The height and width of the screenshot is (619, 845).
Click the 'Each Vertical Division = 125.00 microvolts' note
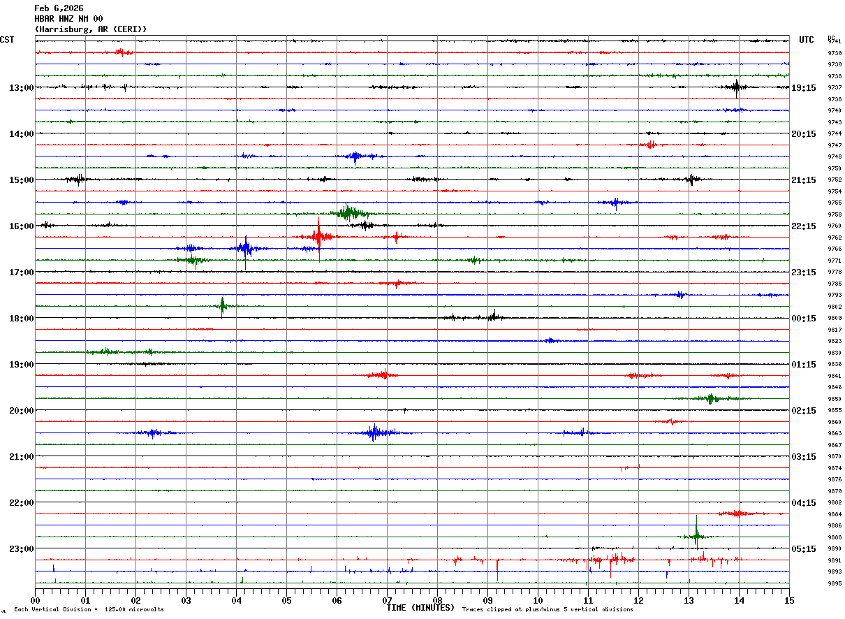(89, 610)
